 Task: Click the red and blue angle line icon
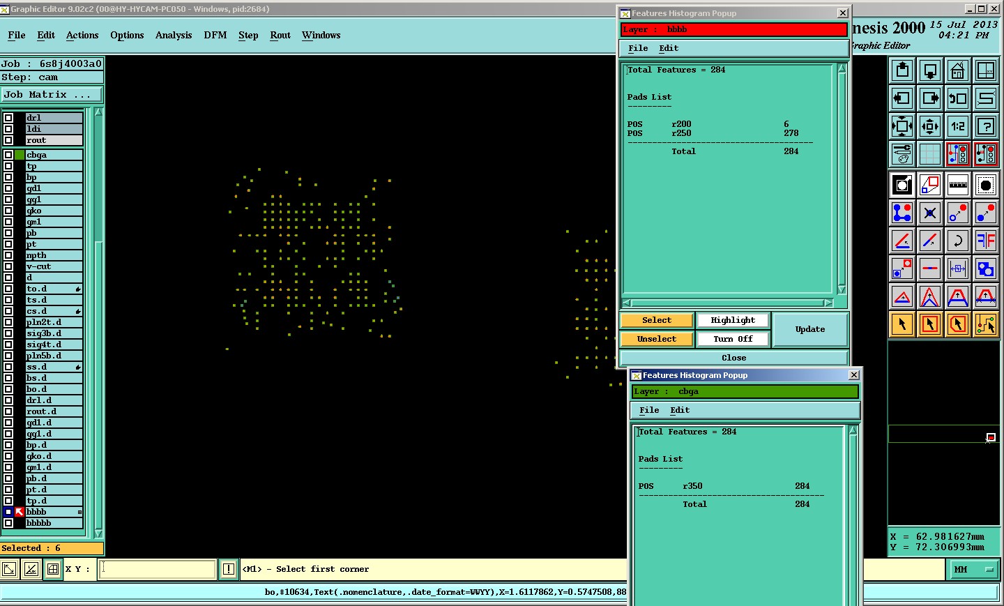902,241
